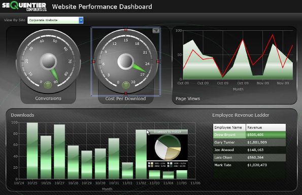This screenshot has width=302, height=195.
Task: Select the Mark Tate revenue row
Action: pos(249,165)
